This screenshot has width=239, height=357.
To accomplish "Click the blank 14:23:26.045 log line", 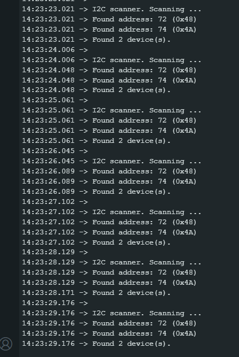I will pos(55,151).
